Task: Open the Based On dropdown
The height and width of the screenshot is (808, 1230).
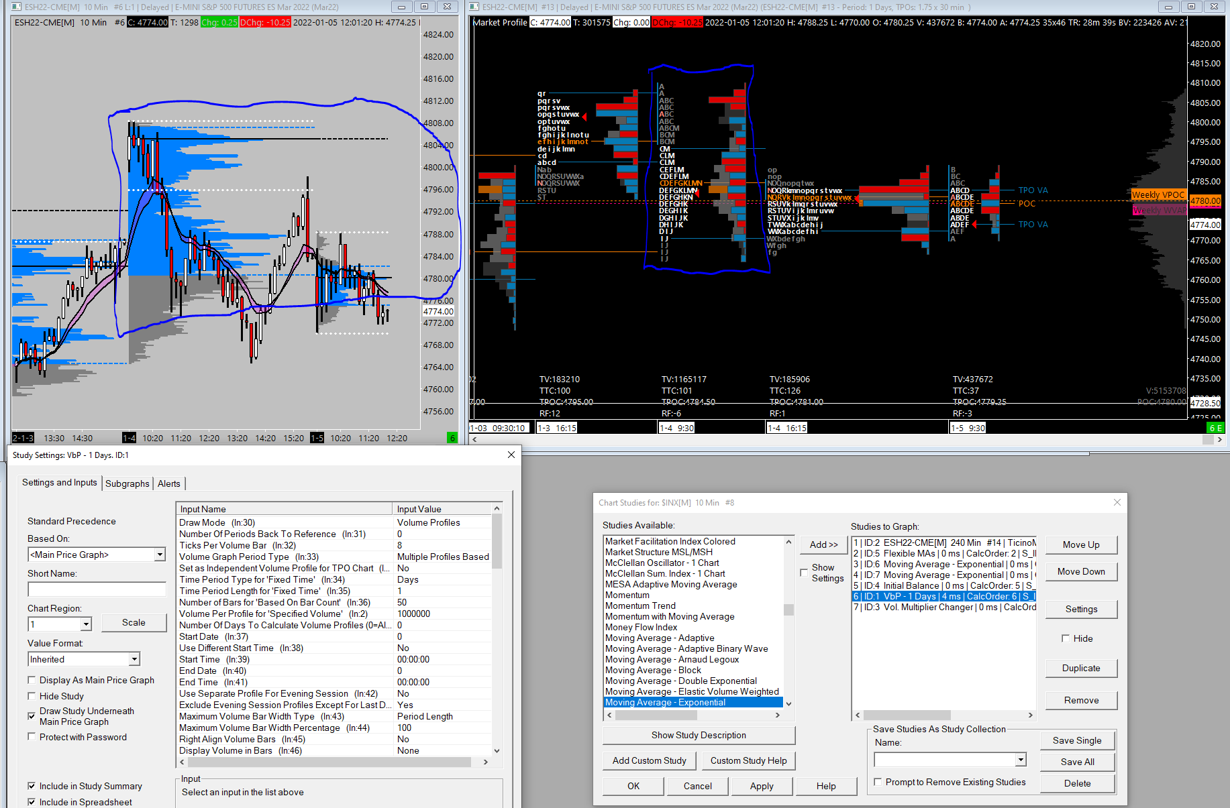Action: pos(160,555)
